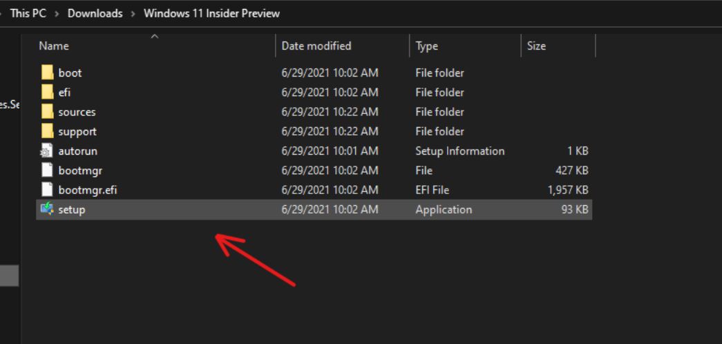Click 'EFI File' type cell
Screen dimensions: 722x344
432,190
